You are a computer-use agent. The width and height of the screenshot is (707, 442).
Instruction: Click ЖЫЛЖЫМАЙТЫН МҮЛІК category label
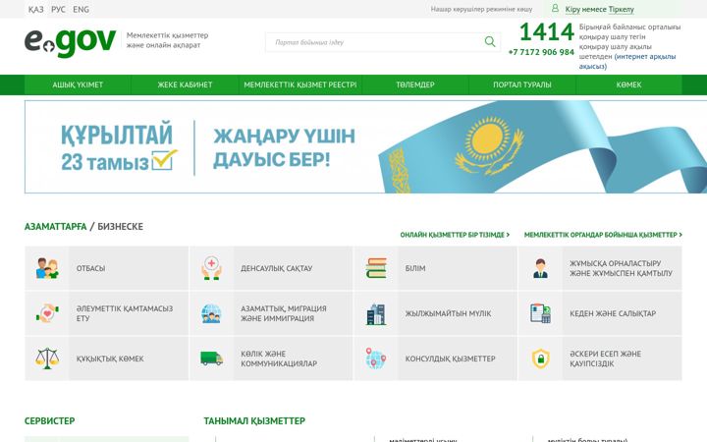coord(448,313)
